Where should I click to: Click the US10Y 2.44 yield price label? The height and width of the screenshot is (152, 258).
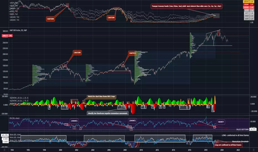pyautogui.click(x=249, y=10)
